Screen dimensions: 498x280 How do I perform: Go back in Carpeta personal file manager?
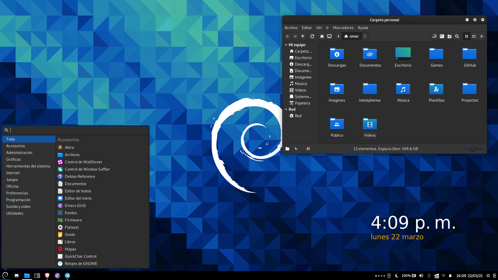tap(288, 36)
